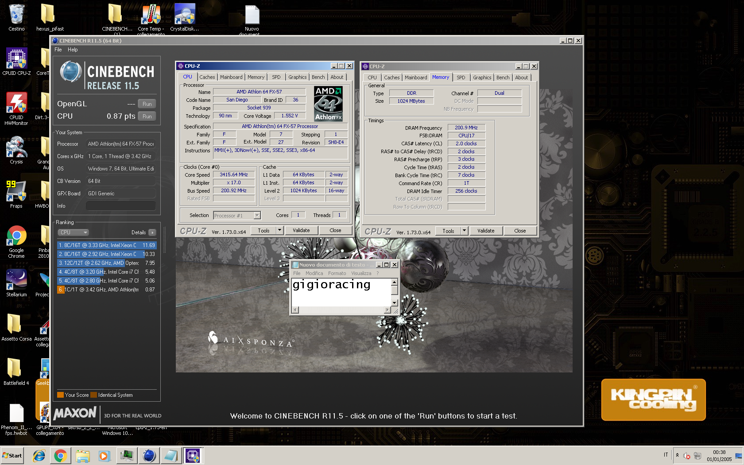Image resolution: width=744 pixels, height=465 pixels.
Task: Open Formato menu in Notepad window
Action: [337, 273]
